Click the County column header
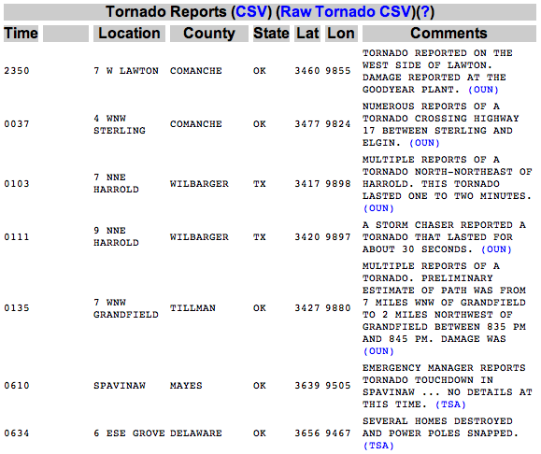 click(x=208, y=34)
